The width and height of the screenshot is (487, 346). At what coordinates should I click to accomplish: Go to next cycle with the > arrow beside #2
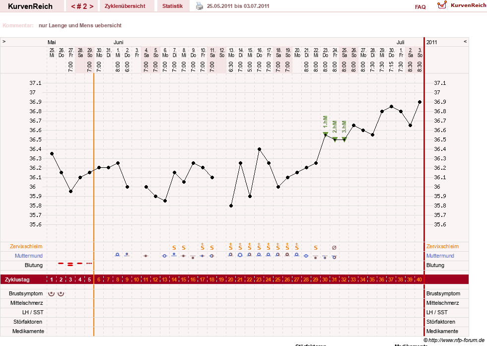tap(91, 6)
